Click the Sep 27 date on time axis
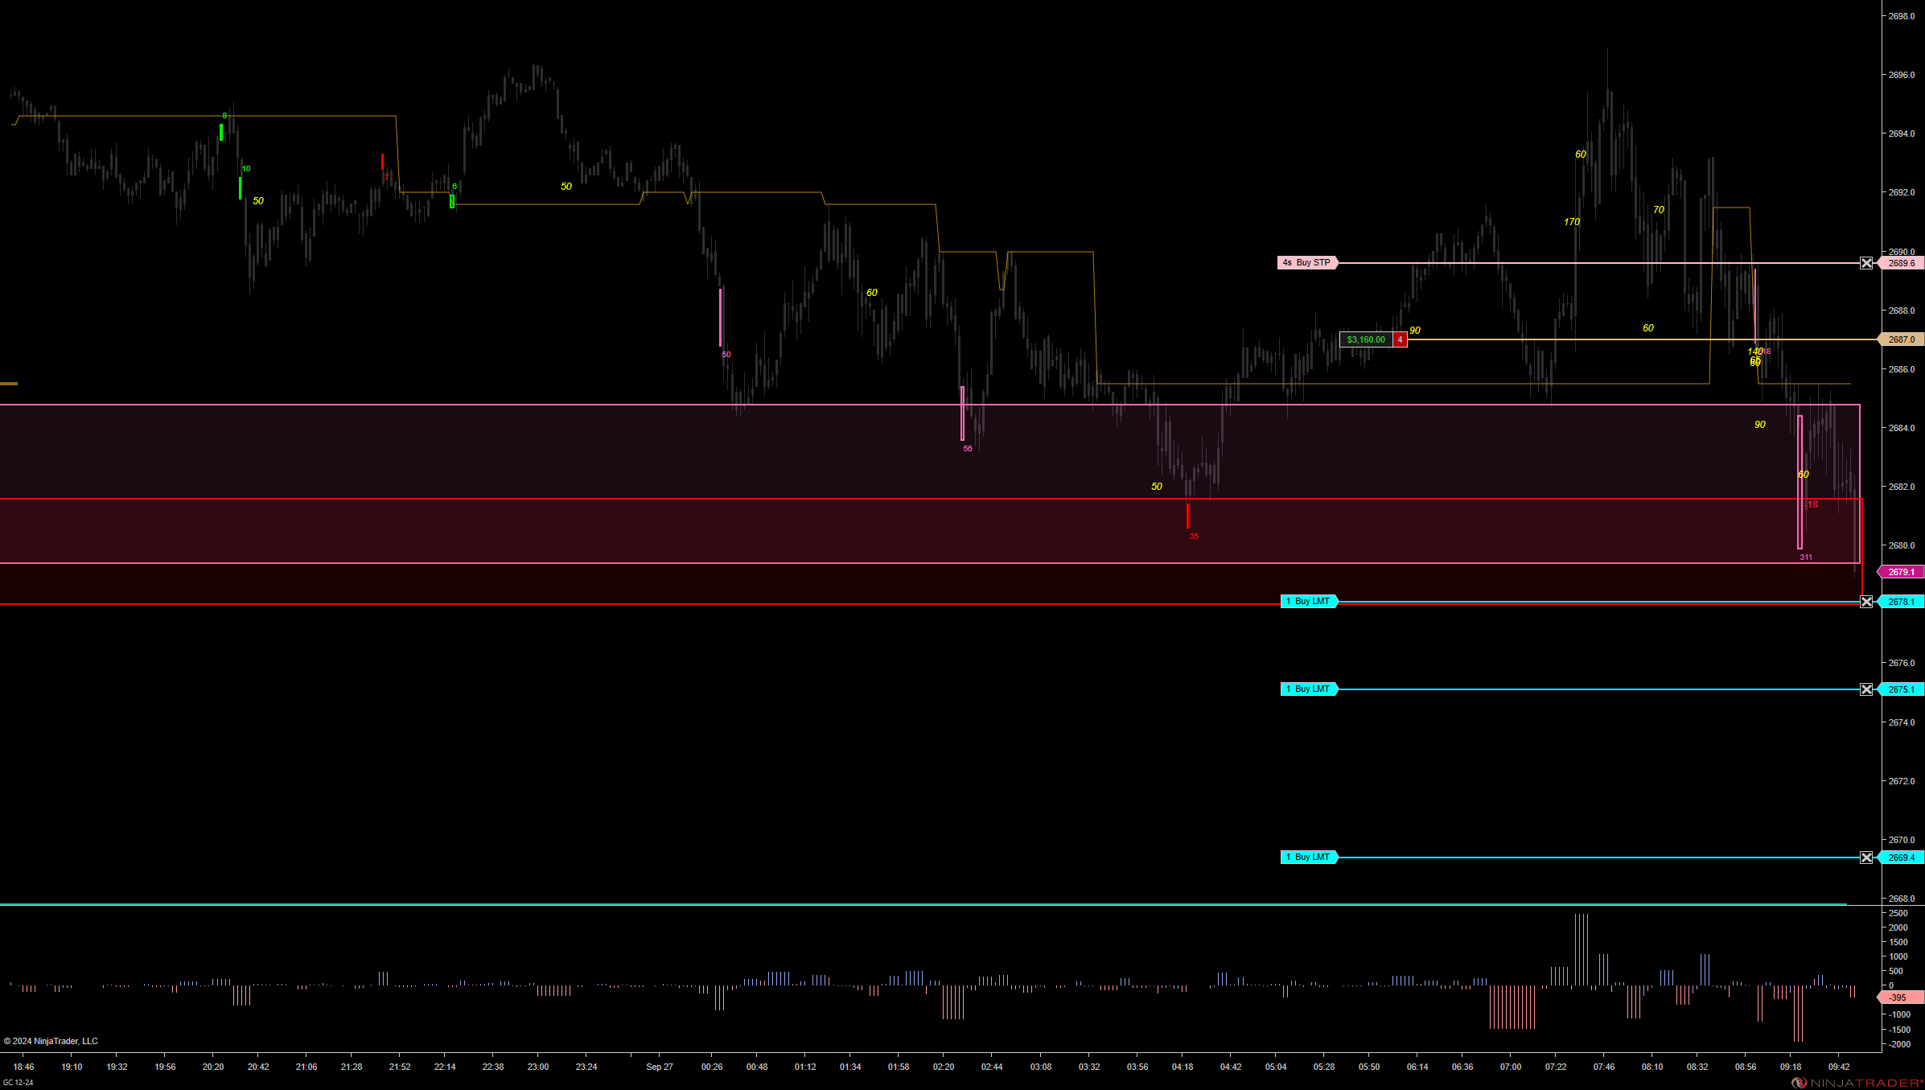This screenshot has width=1925, height=1090. tap(659, 1067)
